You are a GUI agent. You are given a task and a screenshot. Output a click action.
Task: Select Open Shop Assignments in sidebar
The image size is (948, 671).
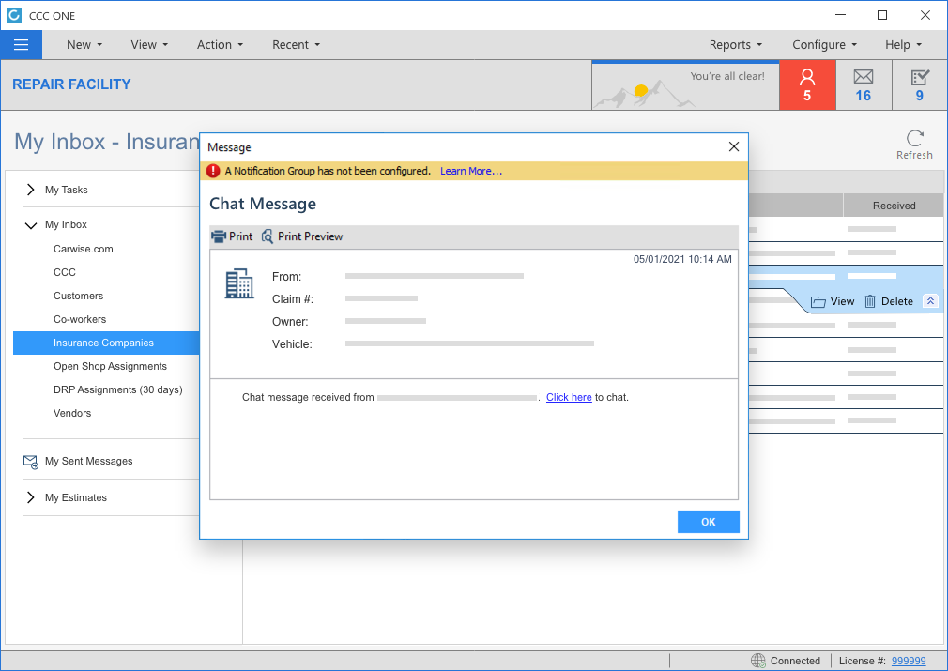tap(110, 366)
